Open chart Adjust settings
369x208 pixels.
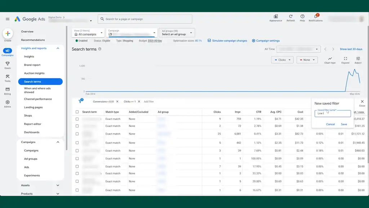(x=358, y=60)
